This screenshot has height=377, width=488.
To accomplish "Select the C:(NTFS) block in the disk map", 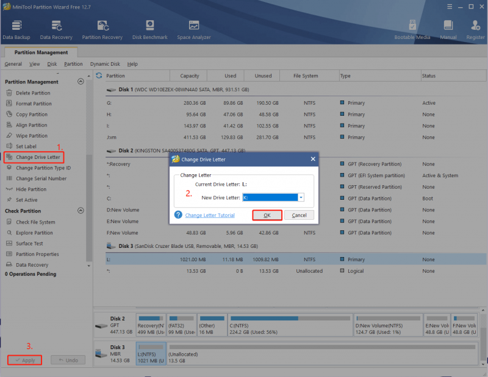I will click(x=290, y=325).
